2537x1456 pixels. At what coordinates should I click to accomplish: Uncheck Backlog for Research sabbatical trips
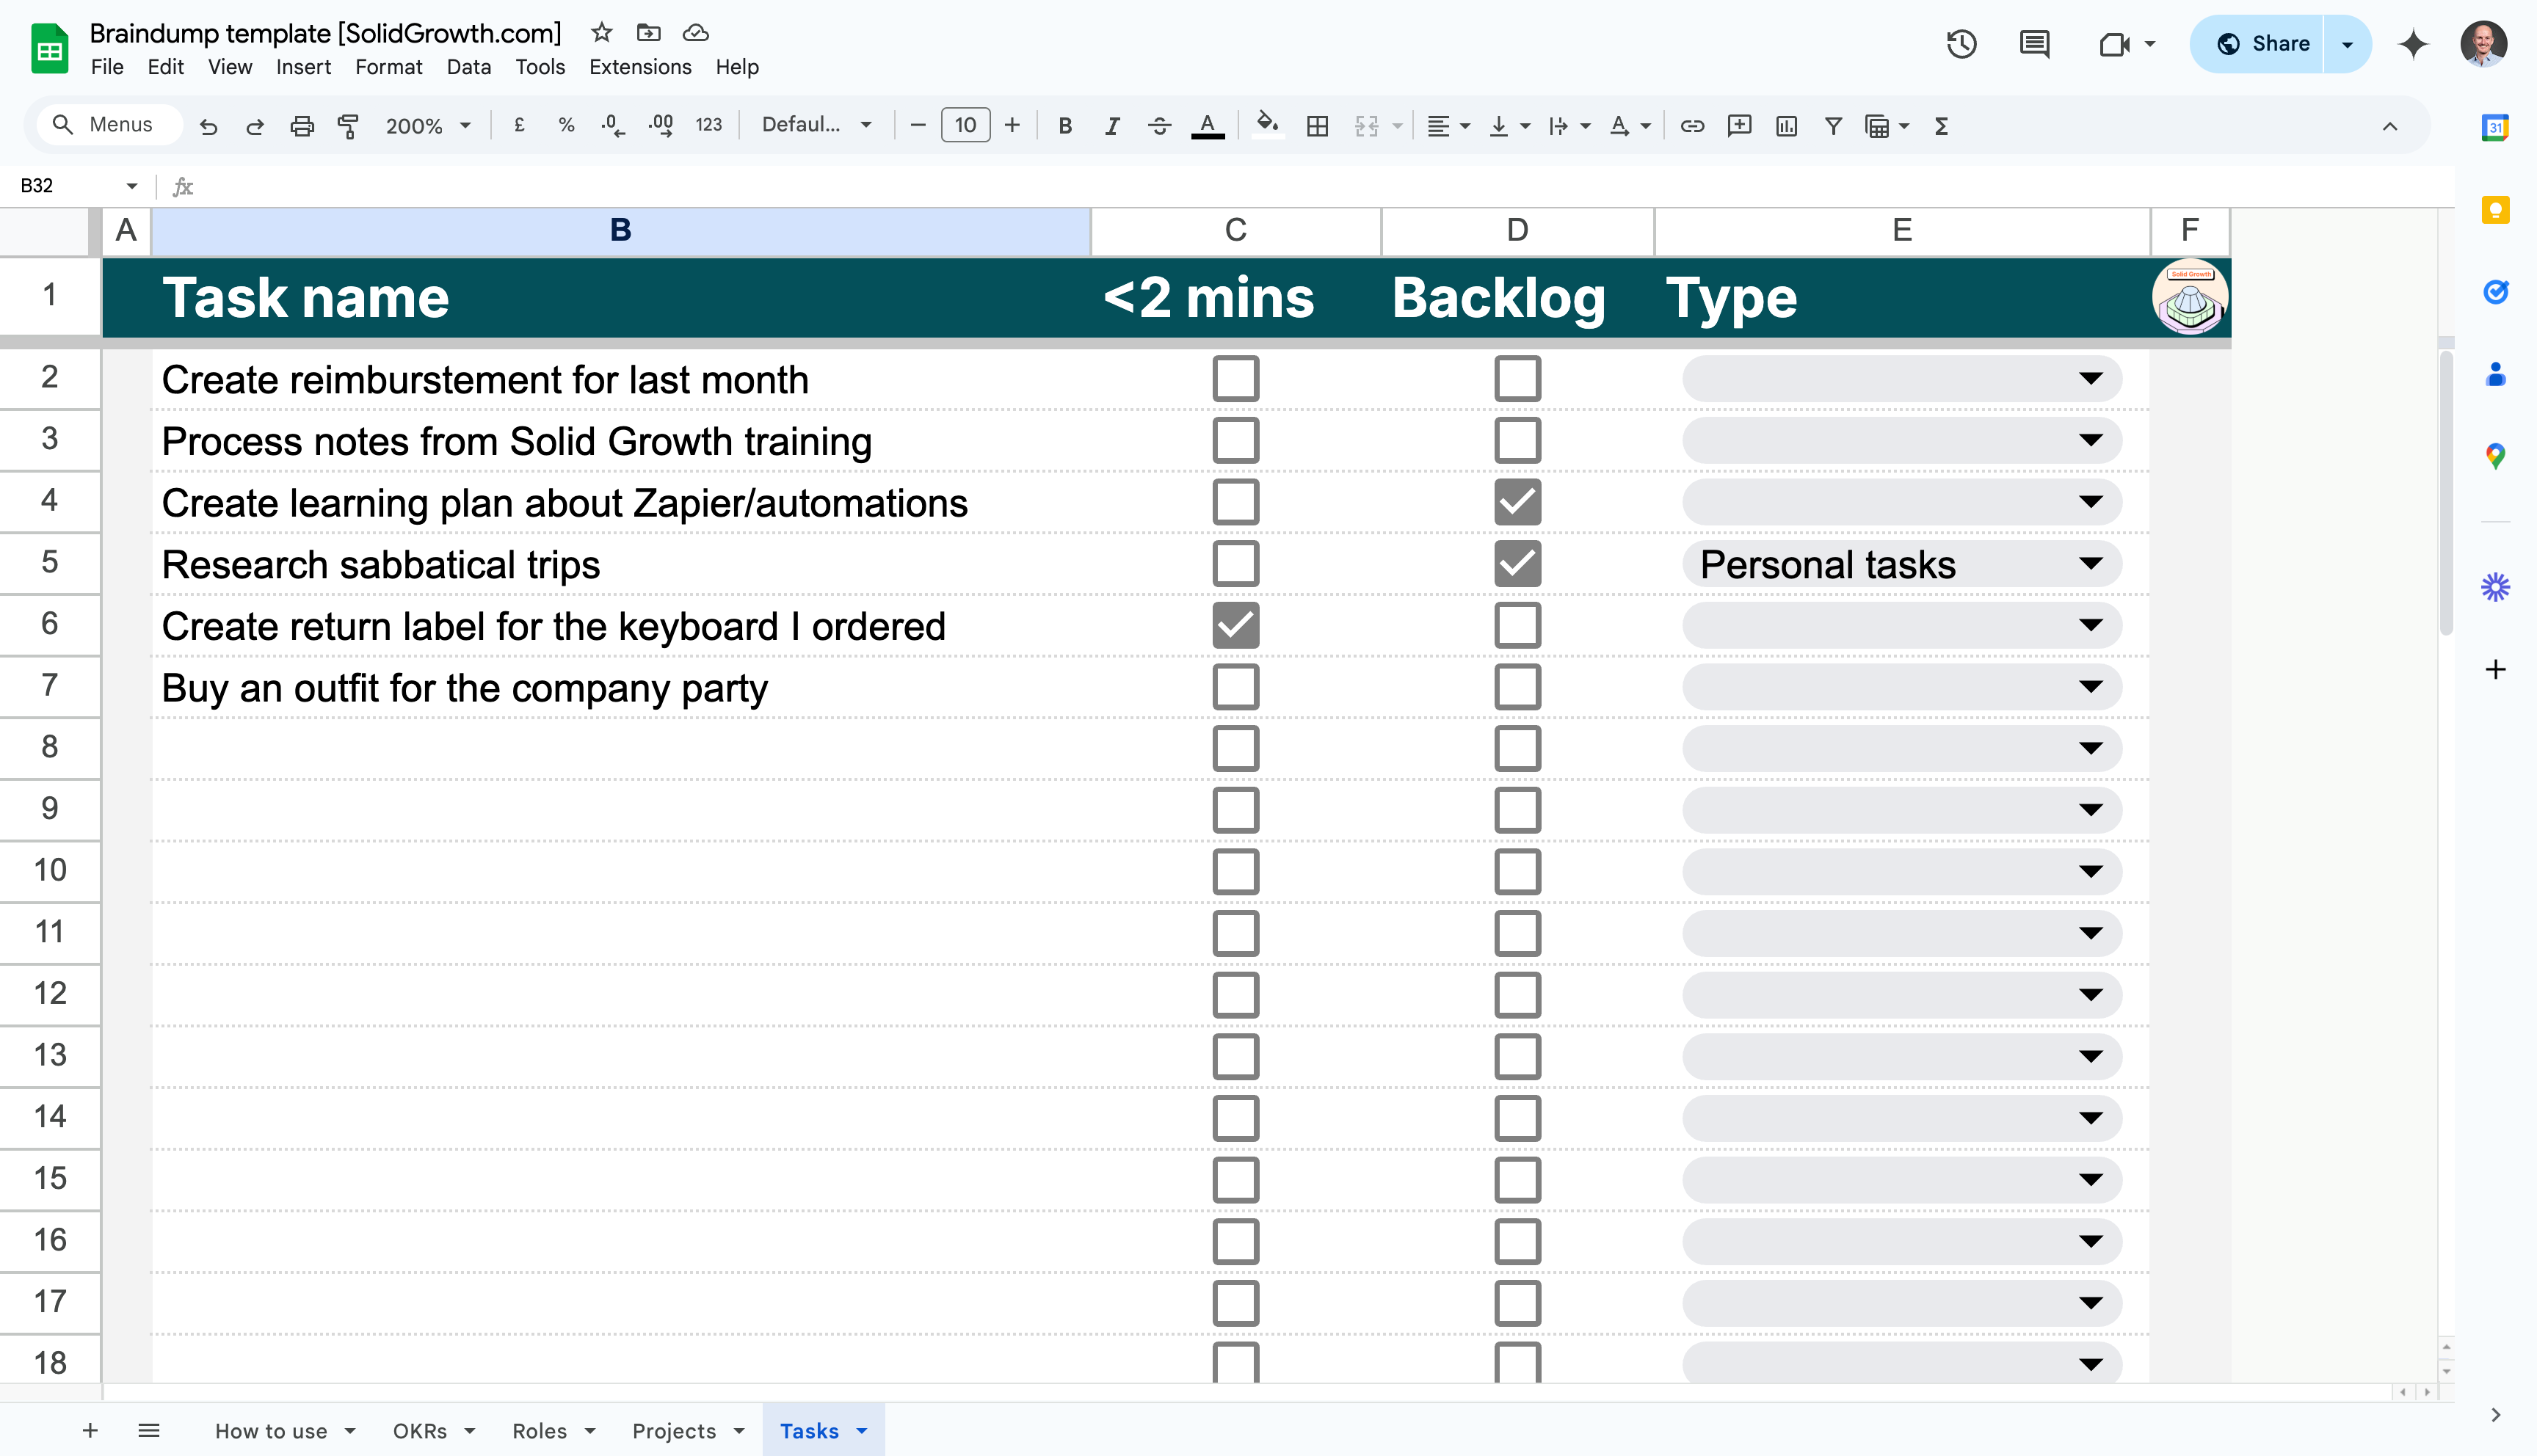[x=1517, y=564]
